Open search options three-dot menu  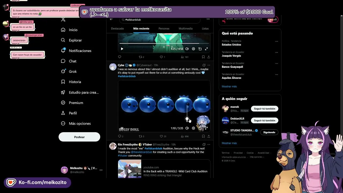pos(208,19)
